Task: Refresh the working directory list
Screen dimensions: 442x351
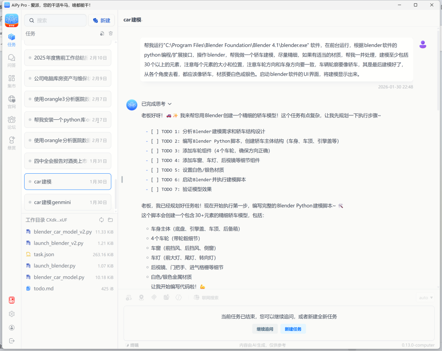Action: click(101, 220)
